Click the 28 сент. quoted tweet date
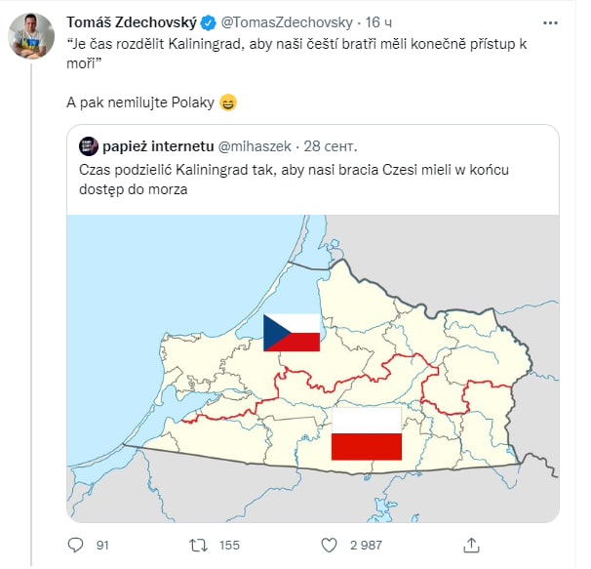This screenshot has height=569, width=591. tap(331, 146)
